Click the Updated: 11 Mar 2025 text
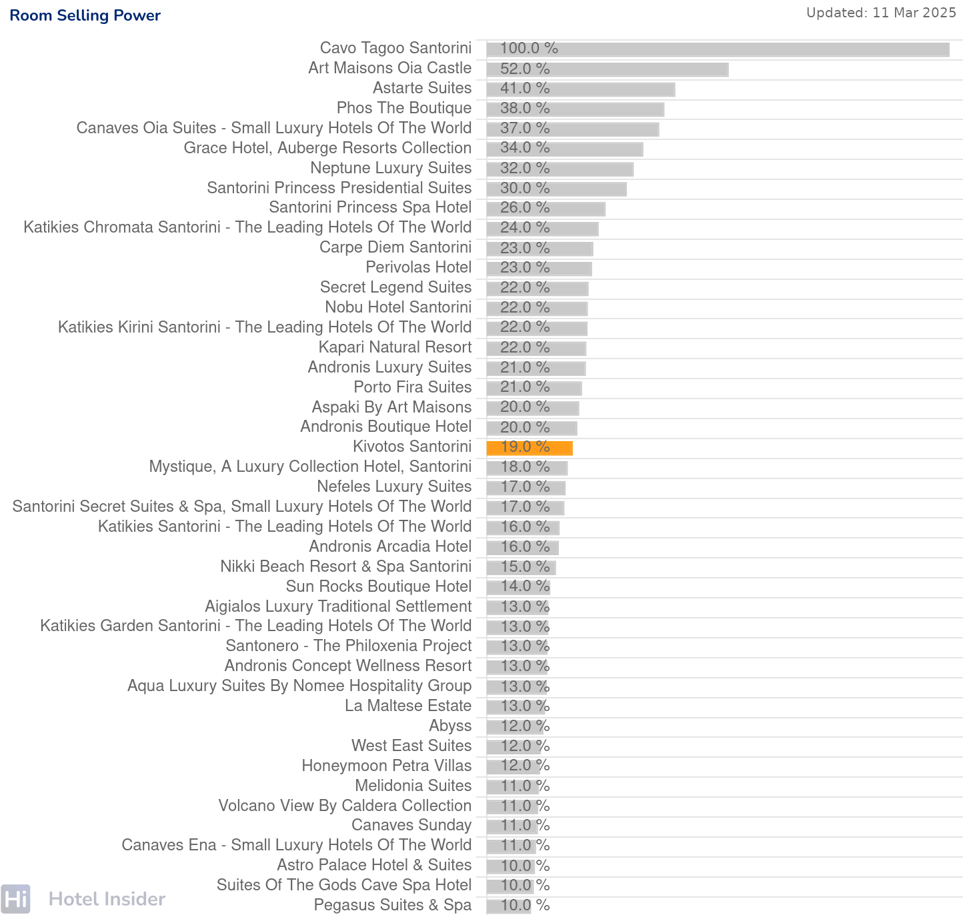The image size is (963, 915). coord(881,13)
